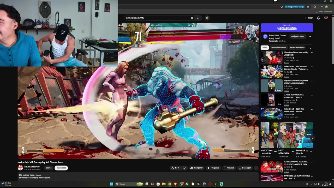The height and width of the screenshot is (188, 334).
Task: Show next Shorts with arrow
Action: 313,138
